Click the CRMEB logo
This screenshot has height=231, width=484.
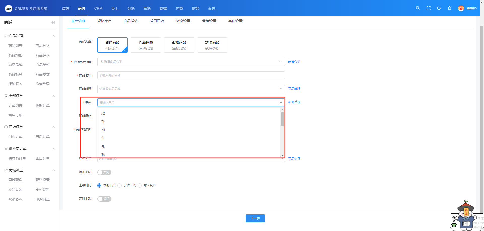coord(9,8)
